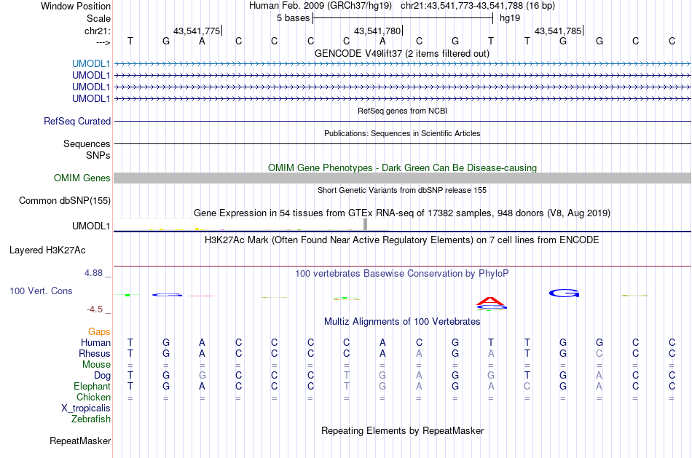Click the SNPs track label
This screenshot has height=458, width=692.
pyautogui.click(x=98, y=155)
